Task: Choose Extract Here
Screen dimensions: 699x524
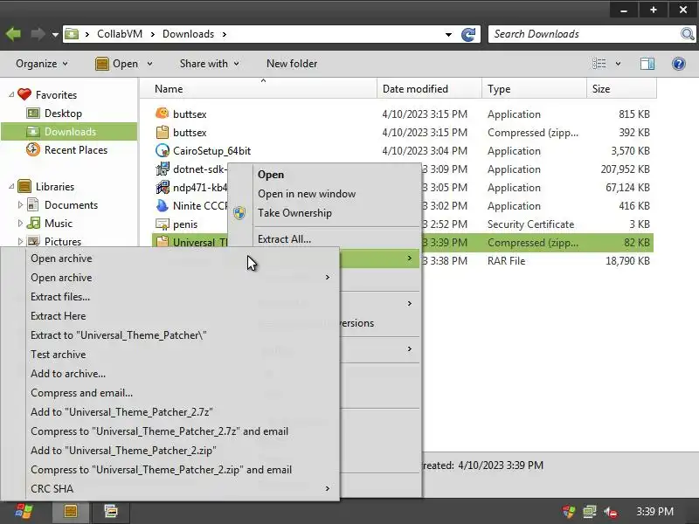Action: [x=59, y=316]
